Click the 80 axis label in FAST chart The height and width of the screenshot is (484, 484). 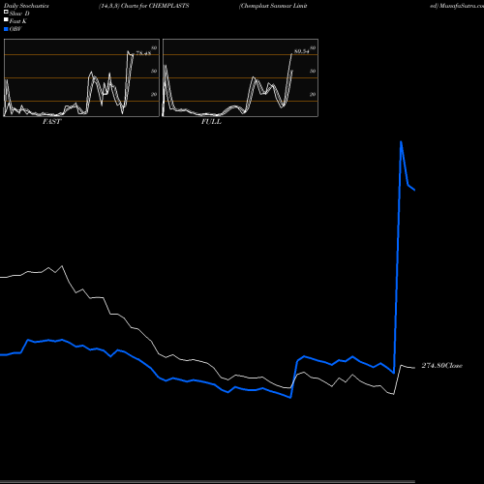[154, 48]
